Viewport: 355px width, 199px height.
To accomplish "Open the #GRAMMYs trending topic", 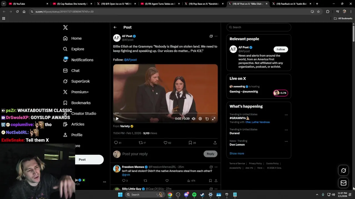I will [x=239, y=118].
